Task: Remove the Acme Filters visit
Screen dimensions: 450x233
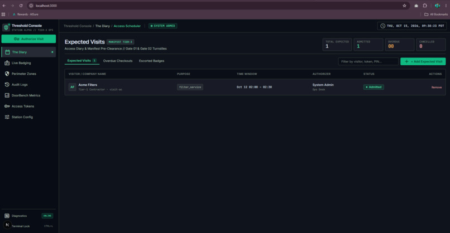Action: click(x=437, y=88)
